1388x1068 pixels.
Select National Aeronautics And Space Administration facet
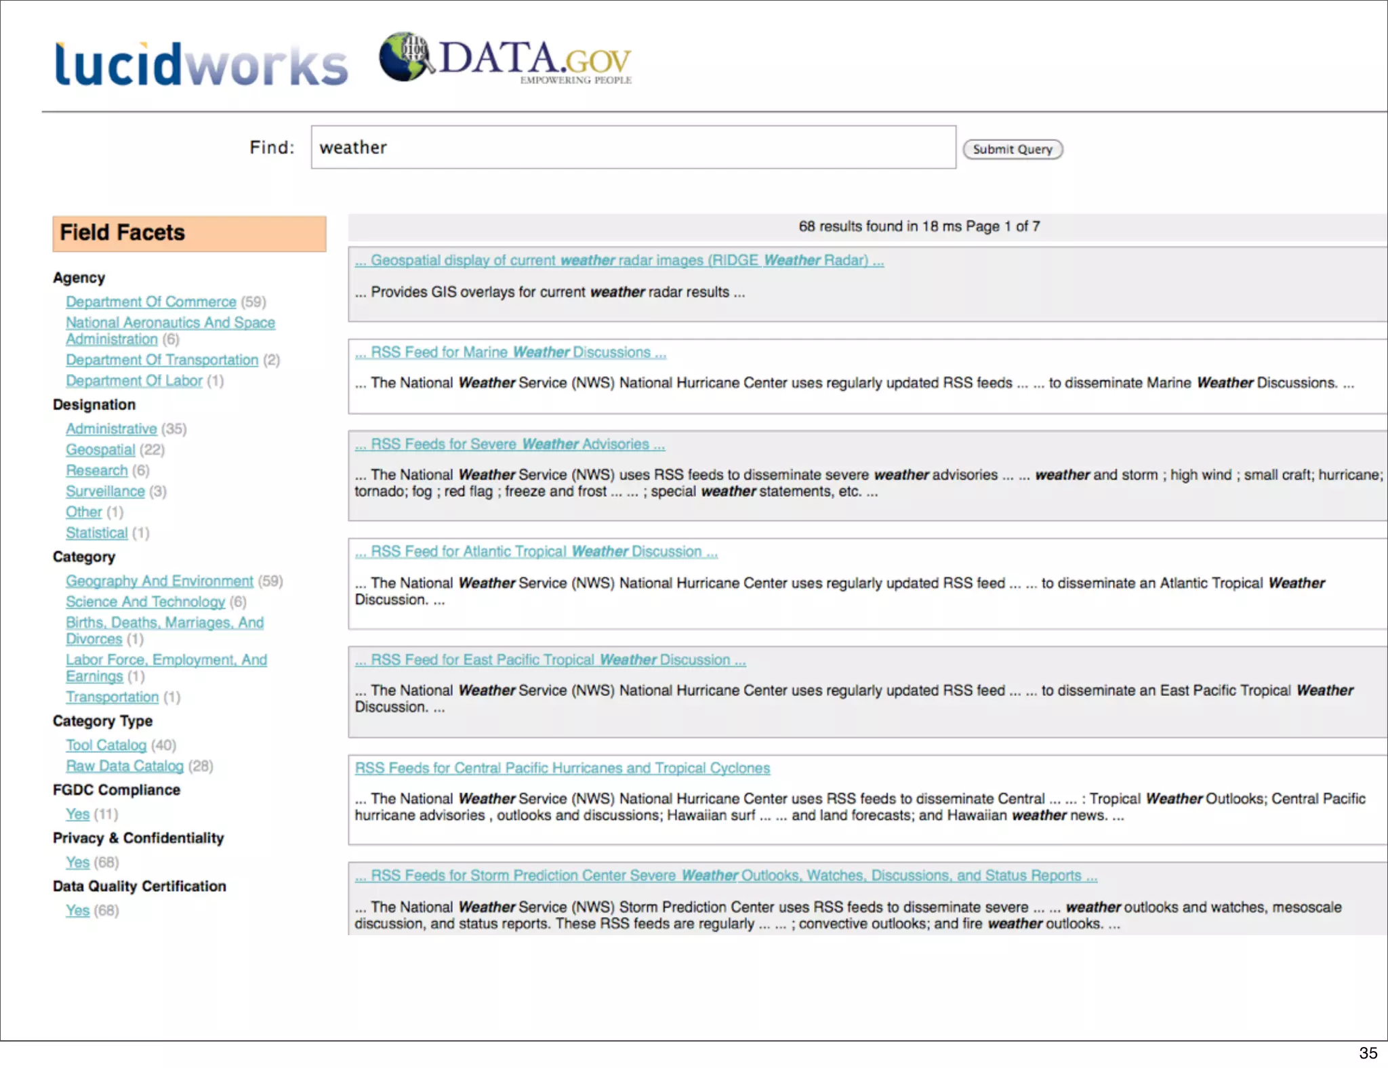click(x=169, y=323)
